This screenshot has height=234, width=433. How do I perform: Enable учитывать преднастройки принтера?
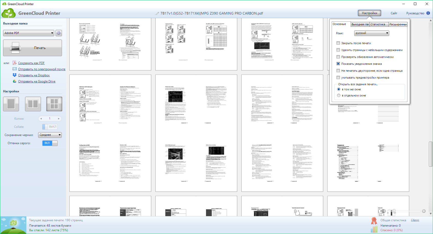[x=338, y=78]
